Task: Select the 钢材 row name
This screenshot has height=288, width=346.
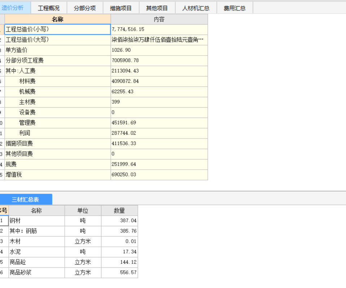Action: [x=36, y=221]
